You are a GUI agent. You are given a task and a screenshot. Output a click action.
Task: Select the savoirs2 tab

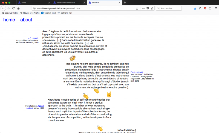tap(104, 3)
